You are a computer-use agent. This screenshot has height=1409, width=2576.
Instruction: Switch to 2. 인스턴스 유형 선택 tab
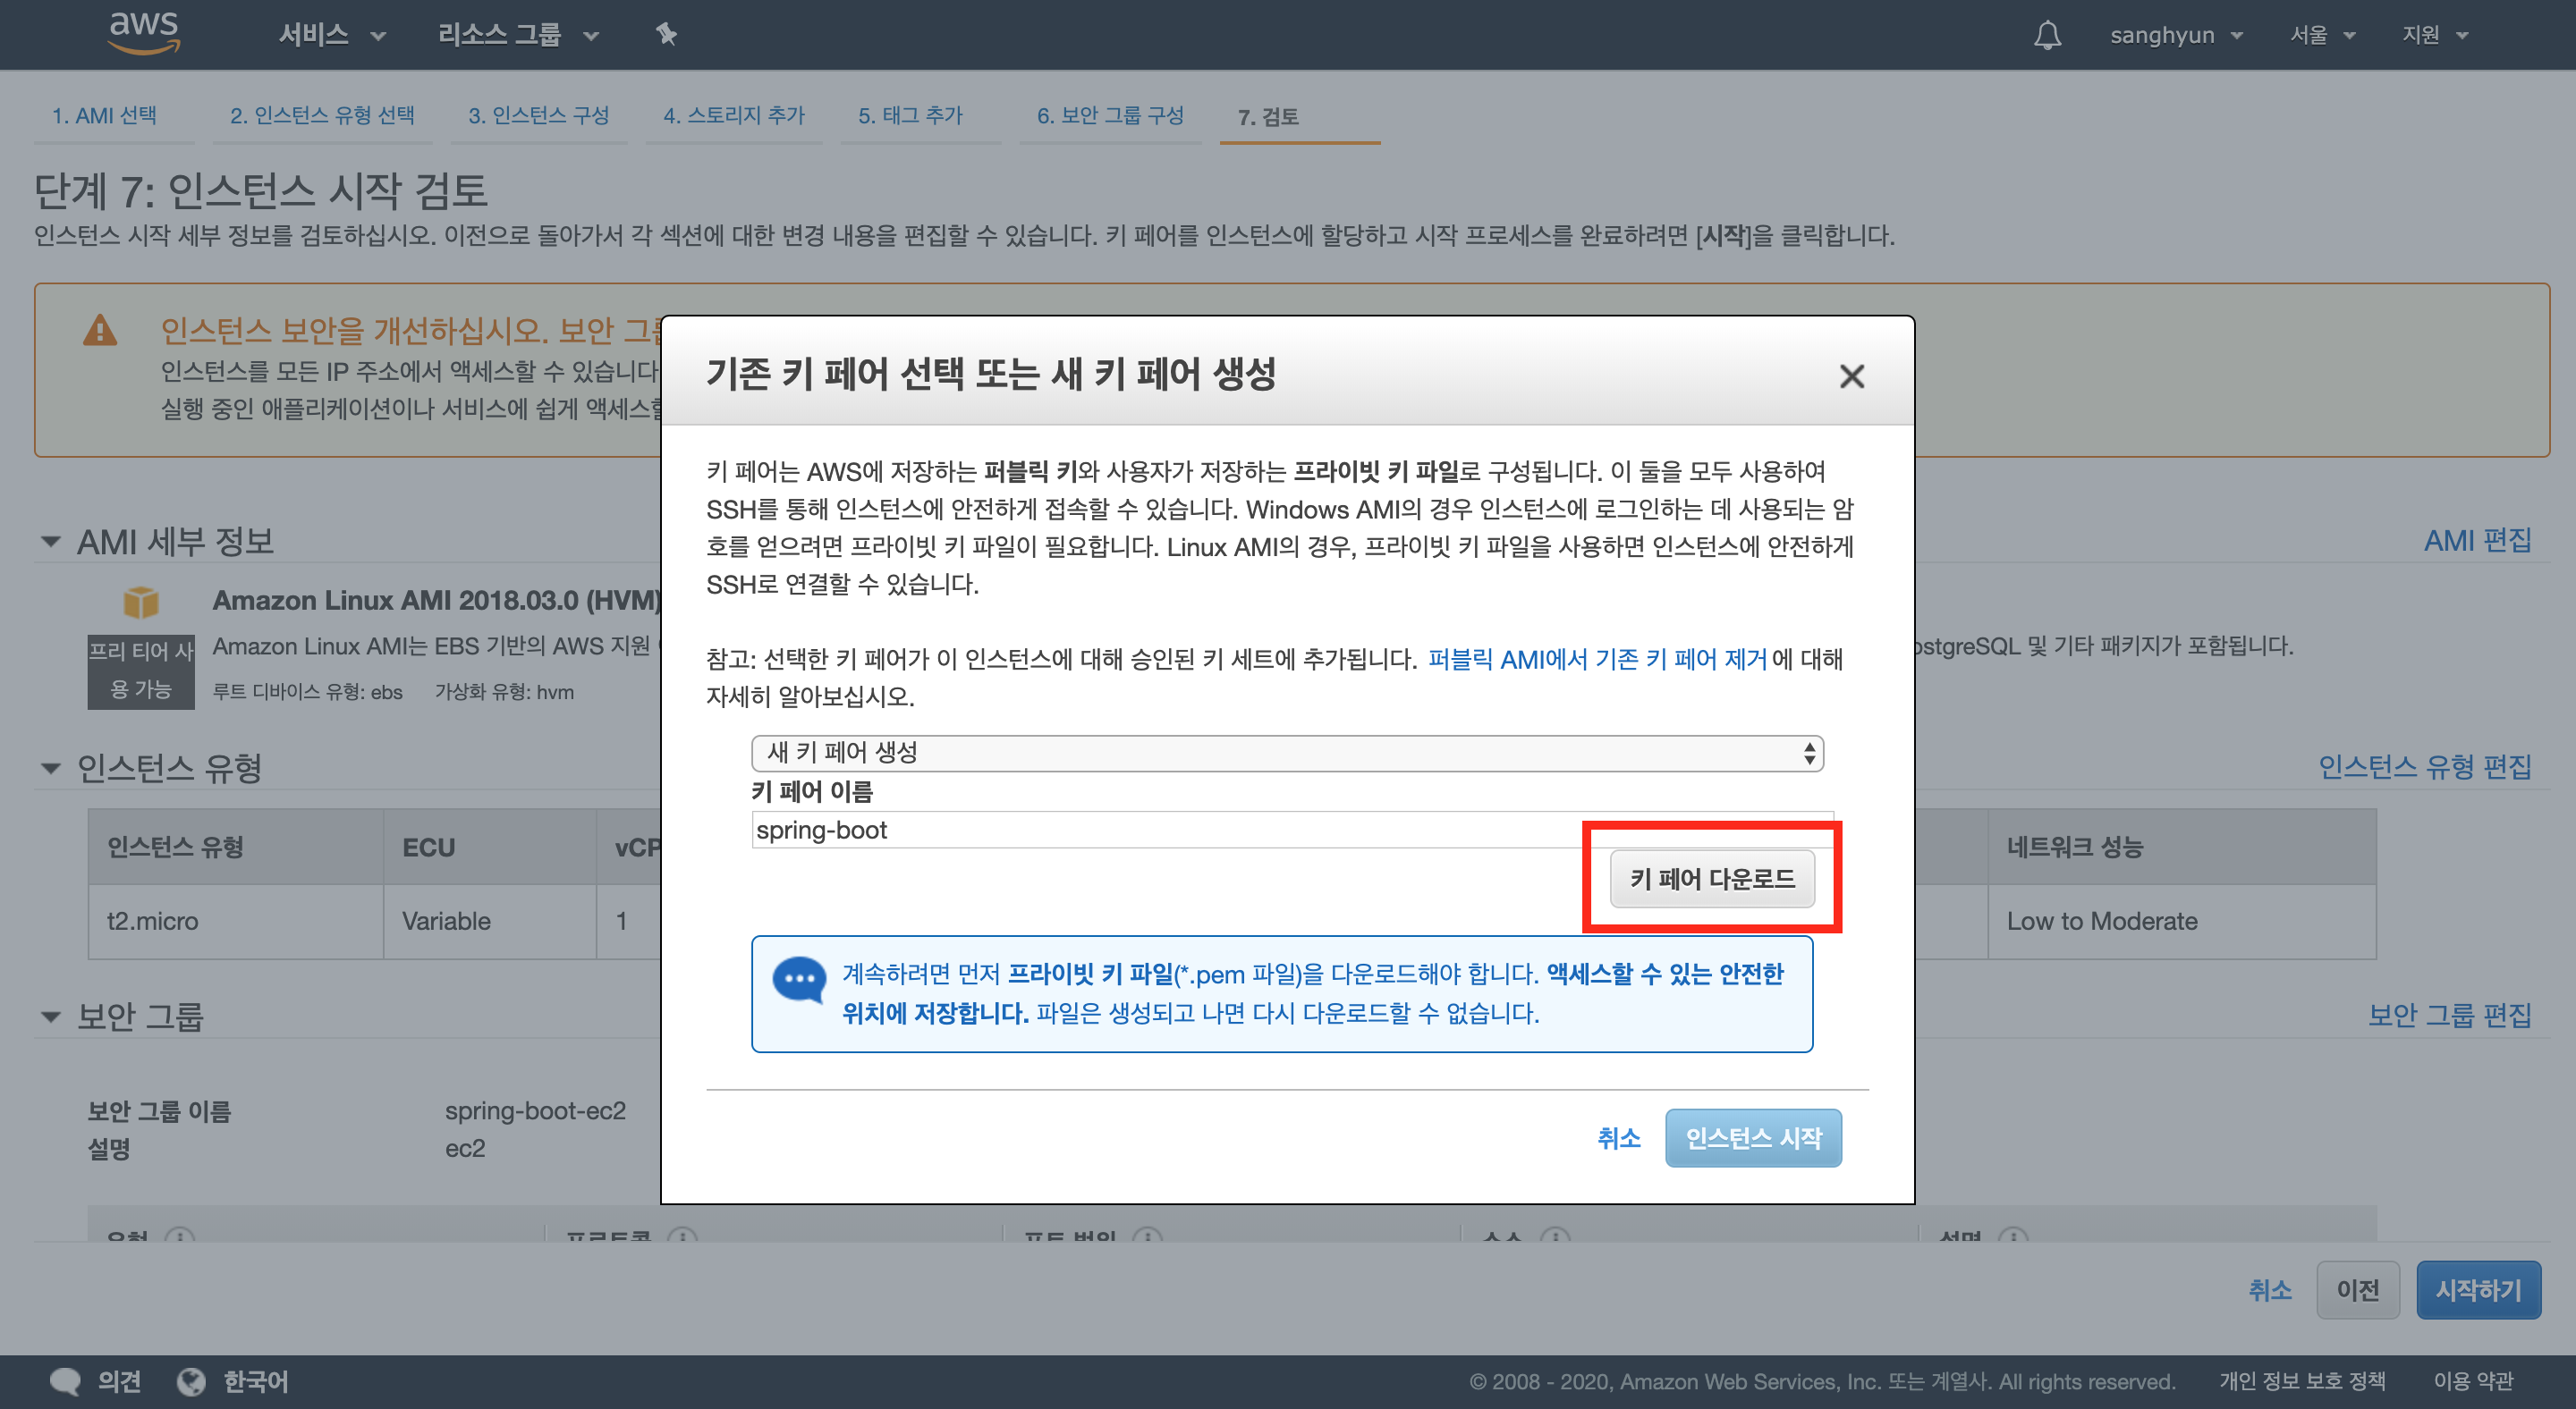click(322, 116)
